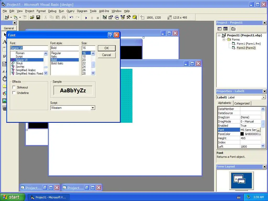Click the Save Project floppy disk icon
Screen dimensions: 268x201
tap(38, 18)
